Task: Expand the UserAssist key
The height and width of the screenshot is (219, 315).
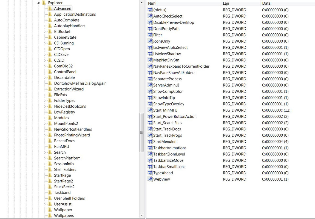Action: [45, 204]
